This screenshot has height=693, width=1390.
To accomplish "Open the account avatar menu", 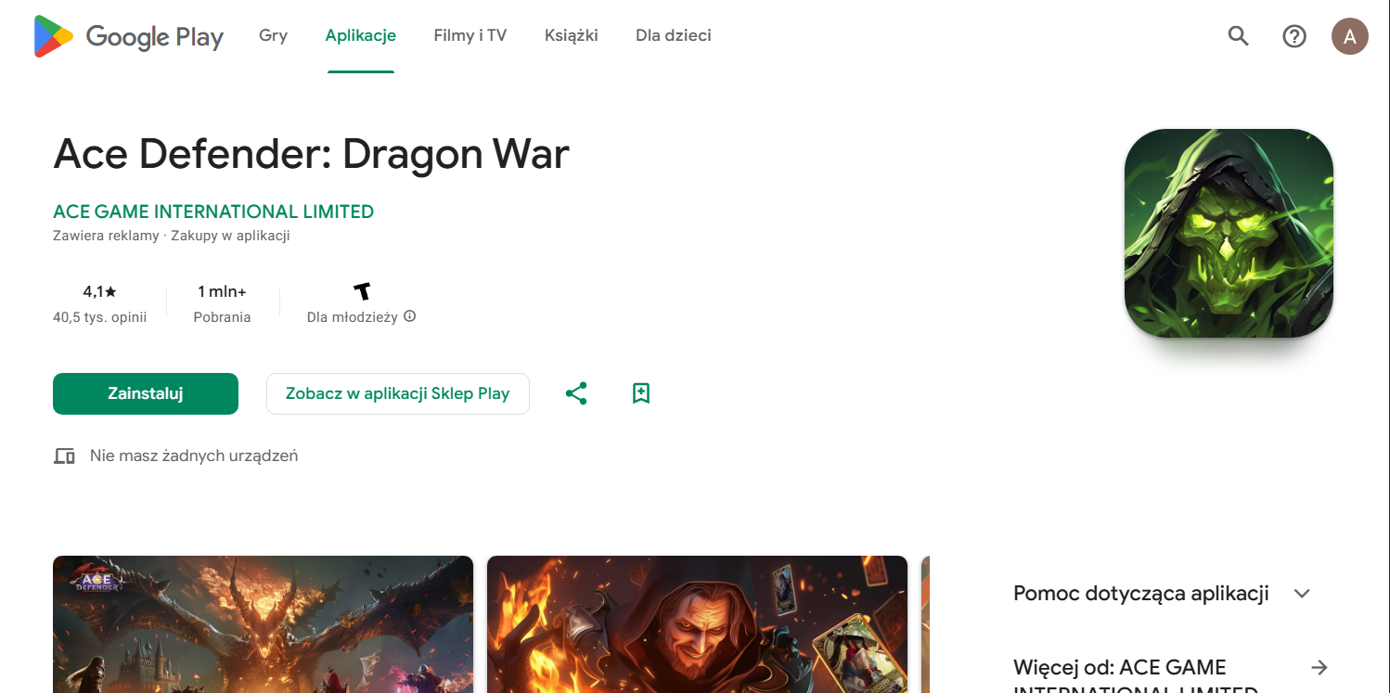I will click(x=1349, y=36).
